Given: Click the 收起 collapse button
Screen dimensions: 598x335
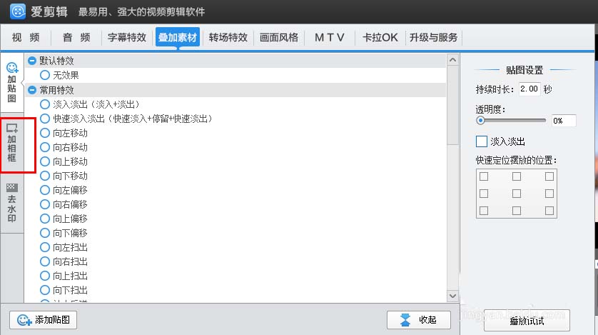Looking at the screenshot, I should pos(418,319).
